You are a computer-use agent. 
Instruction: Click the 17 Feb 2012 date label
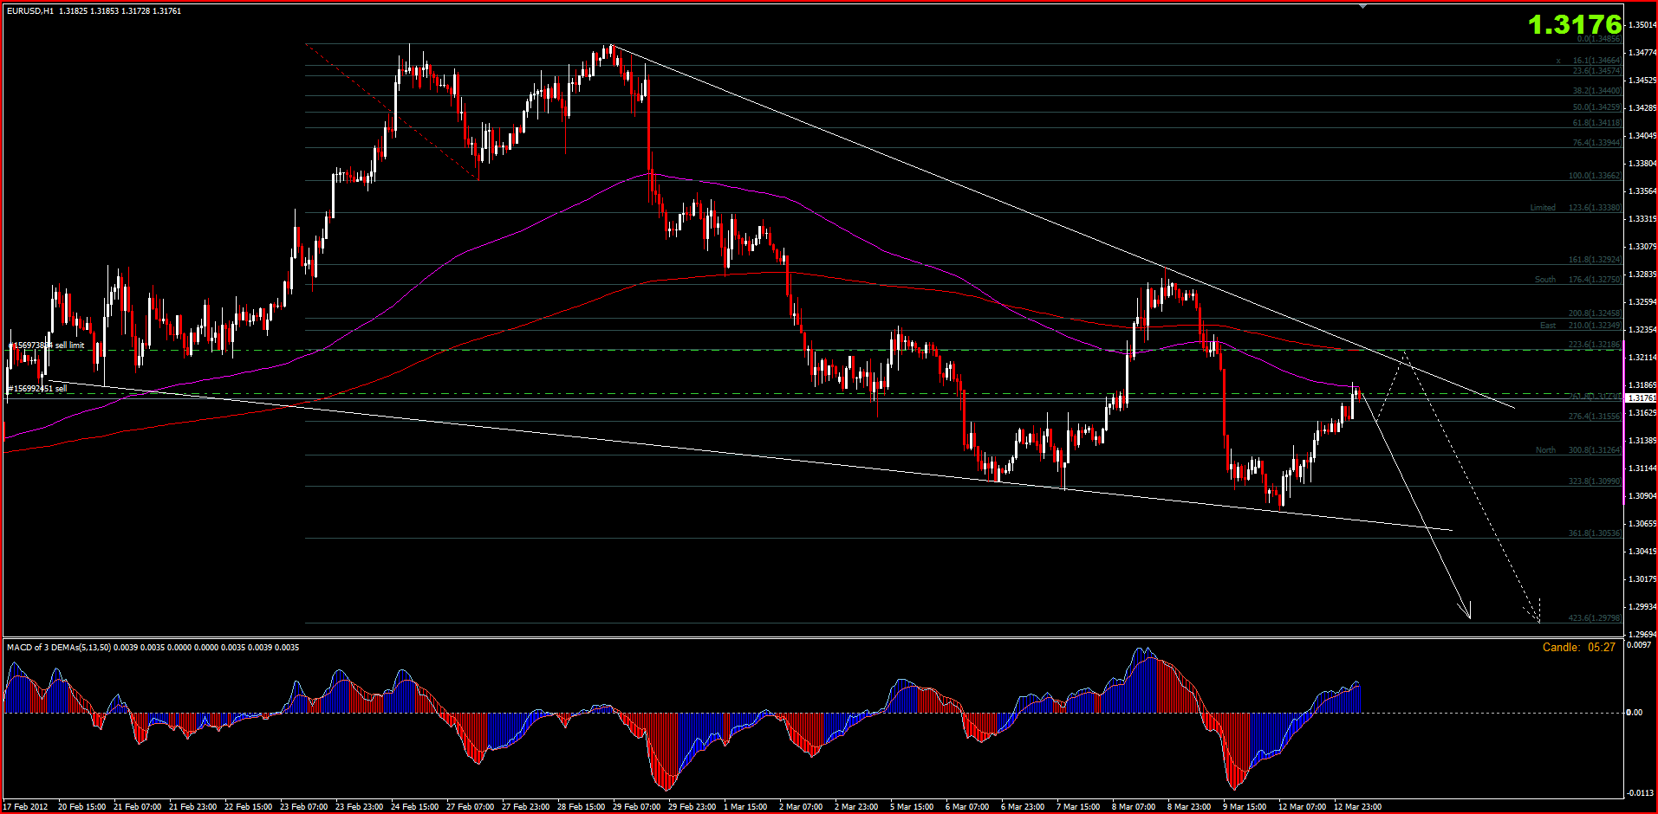(x=26, y=807)
